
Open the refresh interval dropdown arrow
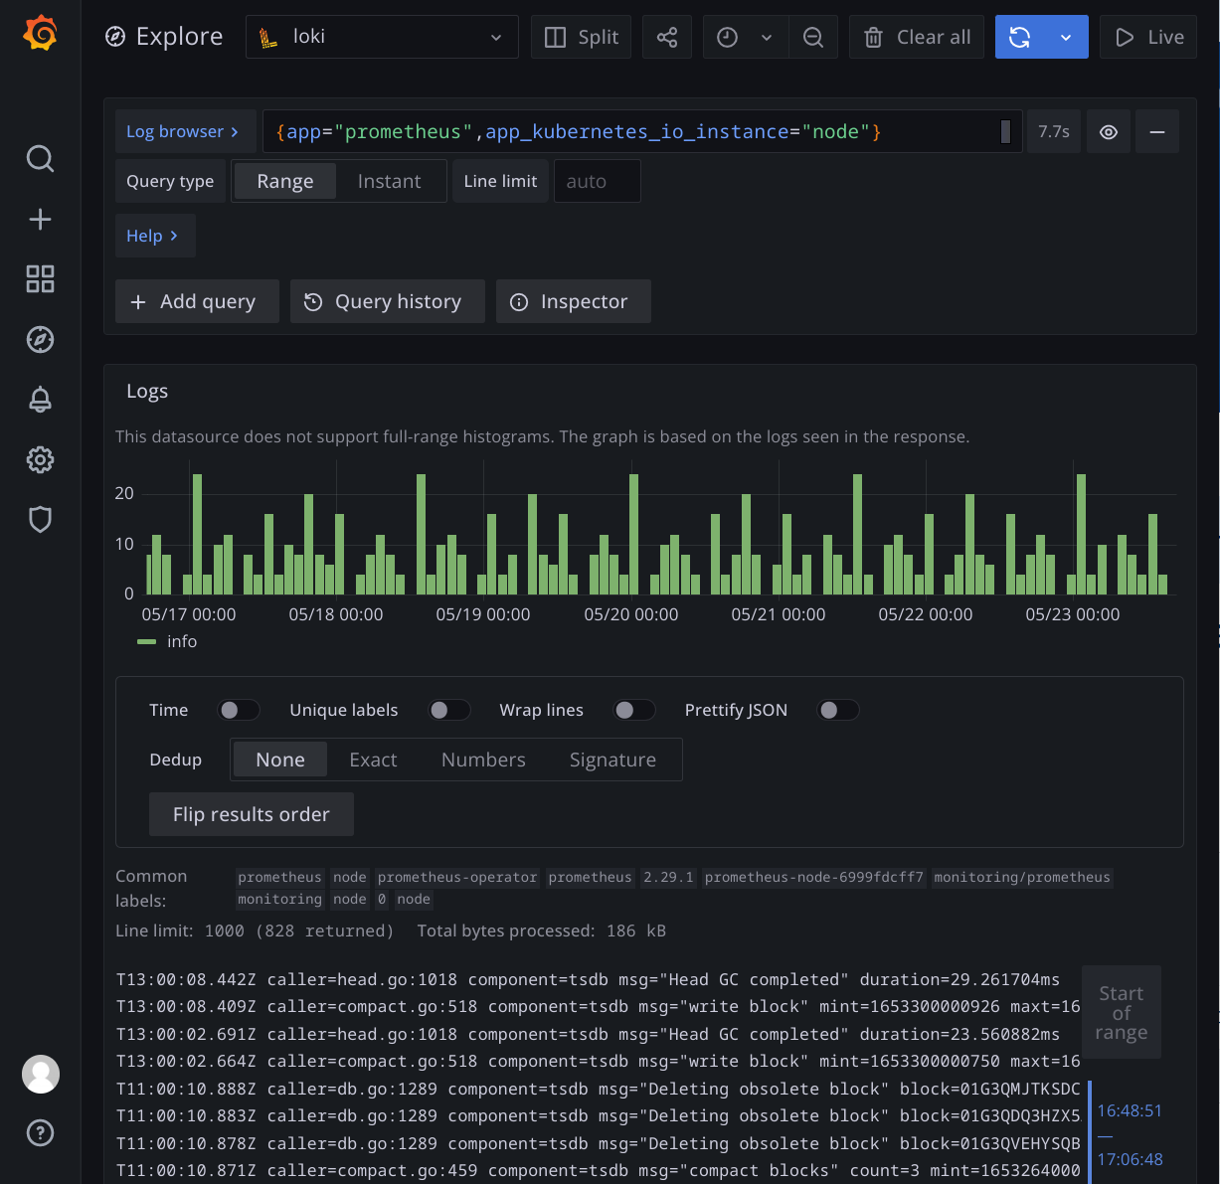coord(1066,37)
